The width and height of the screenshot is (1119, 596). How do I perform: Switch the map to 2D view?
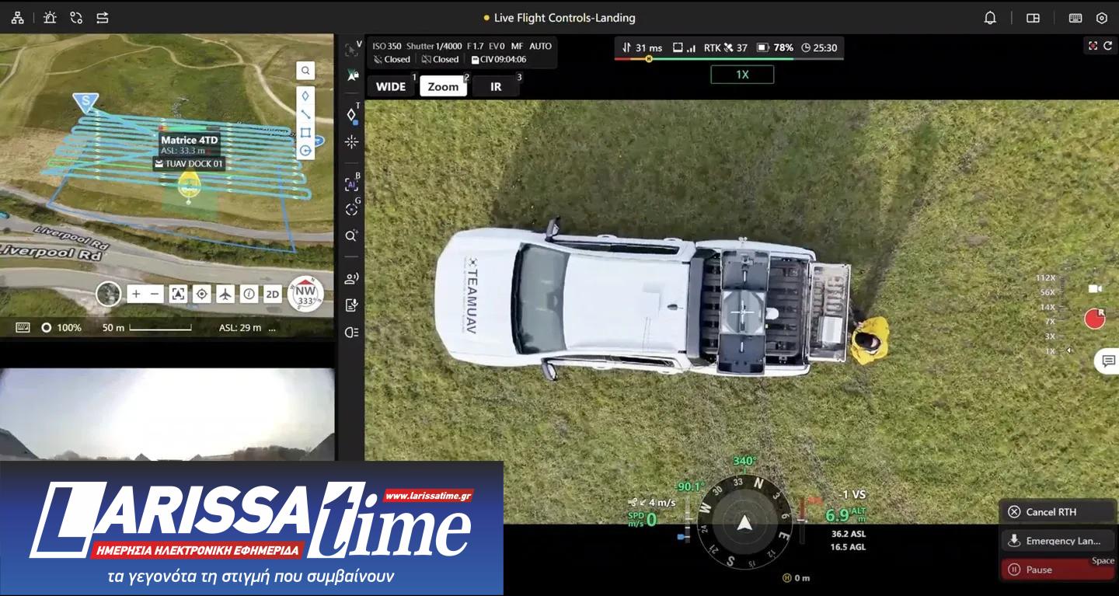tap(272, 294)
